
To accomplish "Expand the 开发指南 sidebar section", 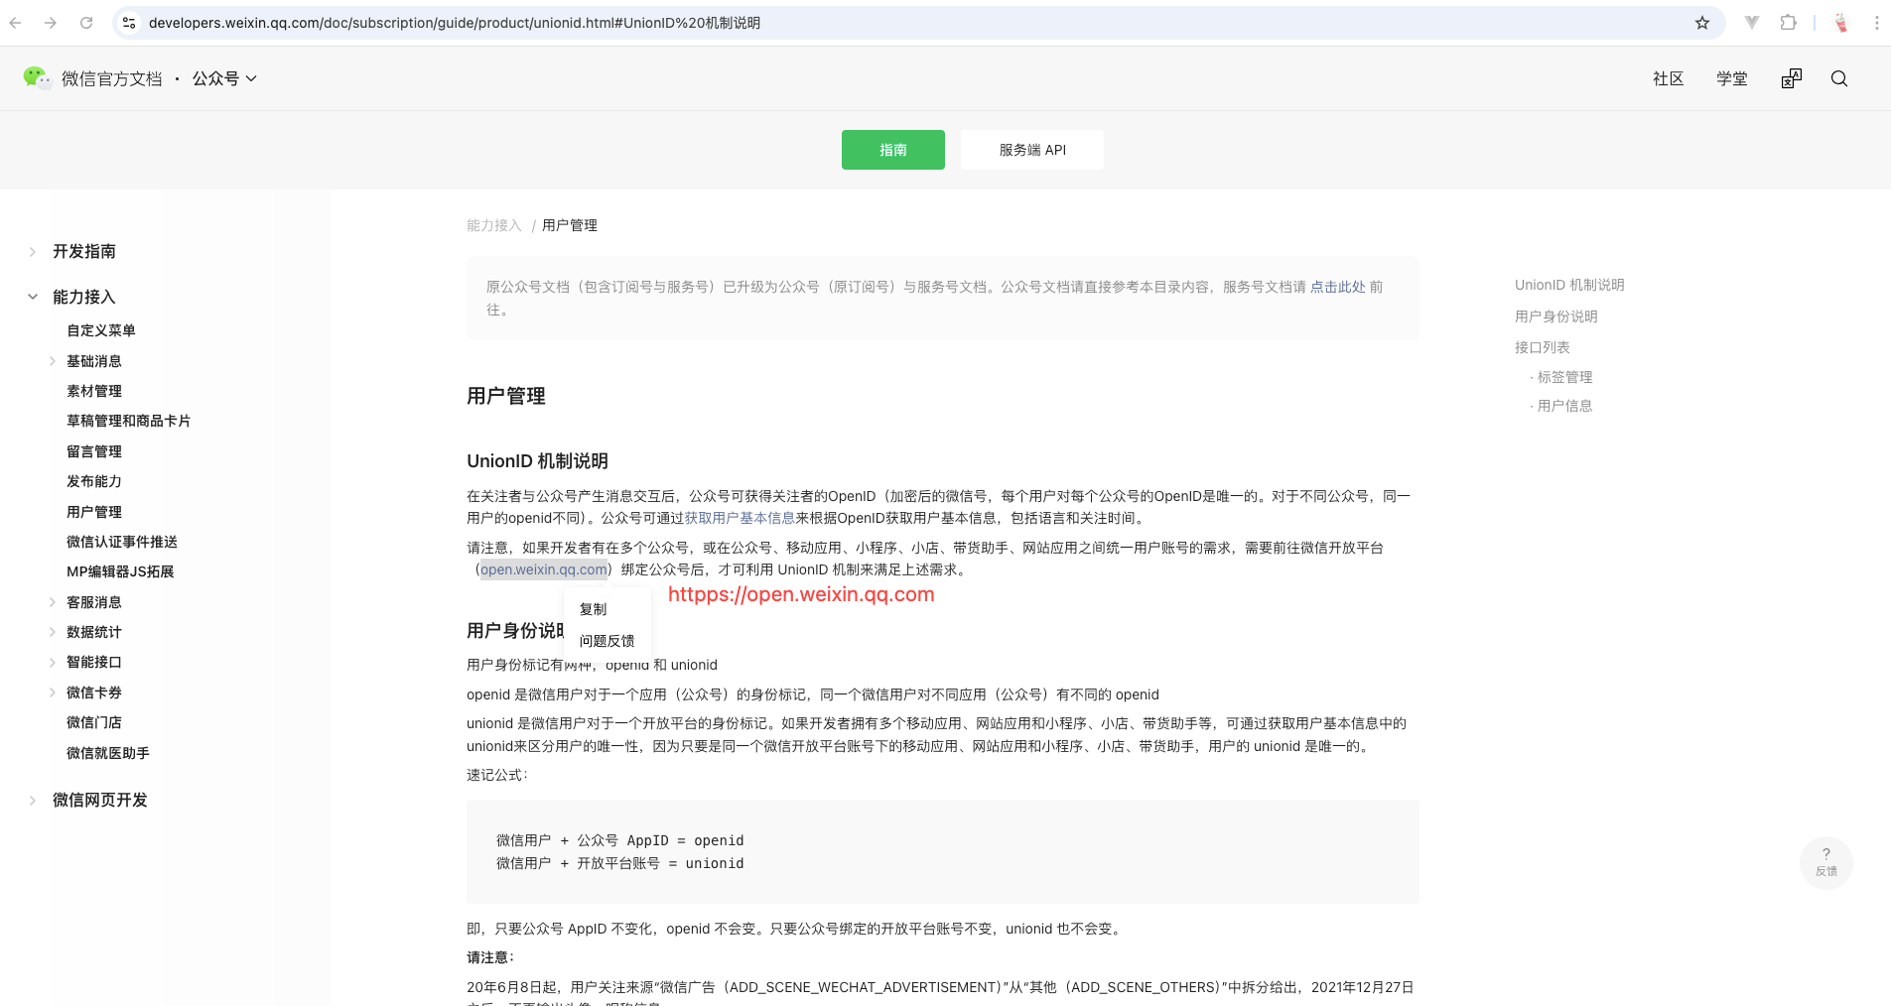I will click(33, 252).
